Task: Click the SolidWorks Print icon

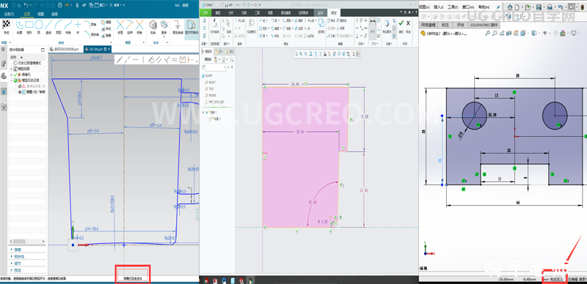Action: (549, 7)
